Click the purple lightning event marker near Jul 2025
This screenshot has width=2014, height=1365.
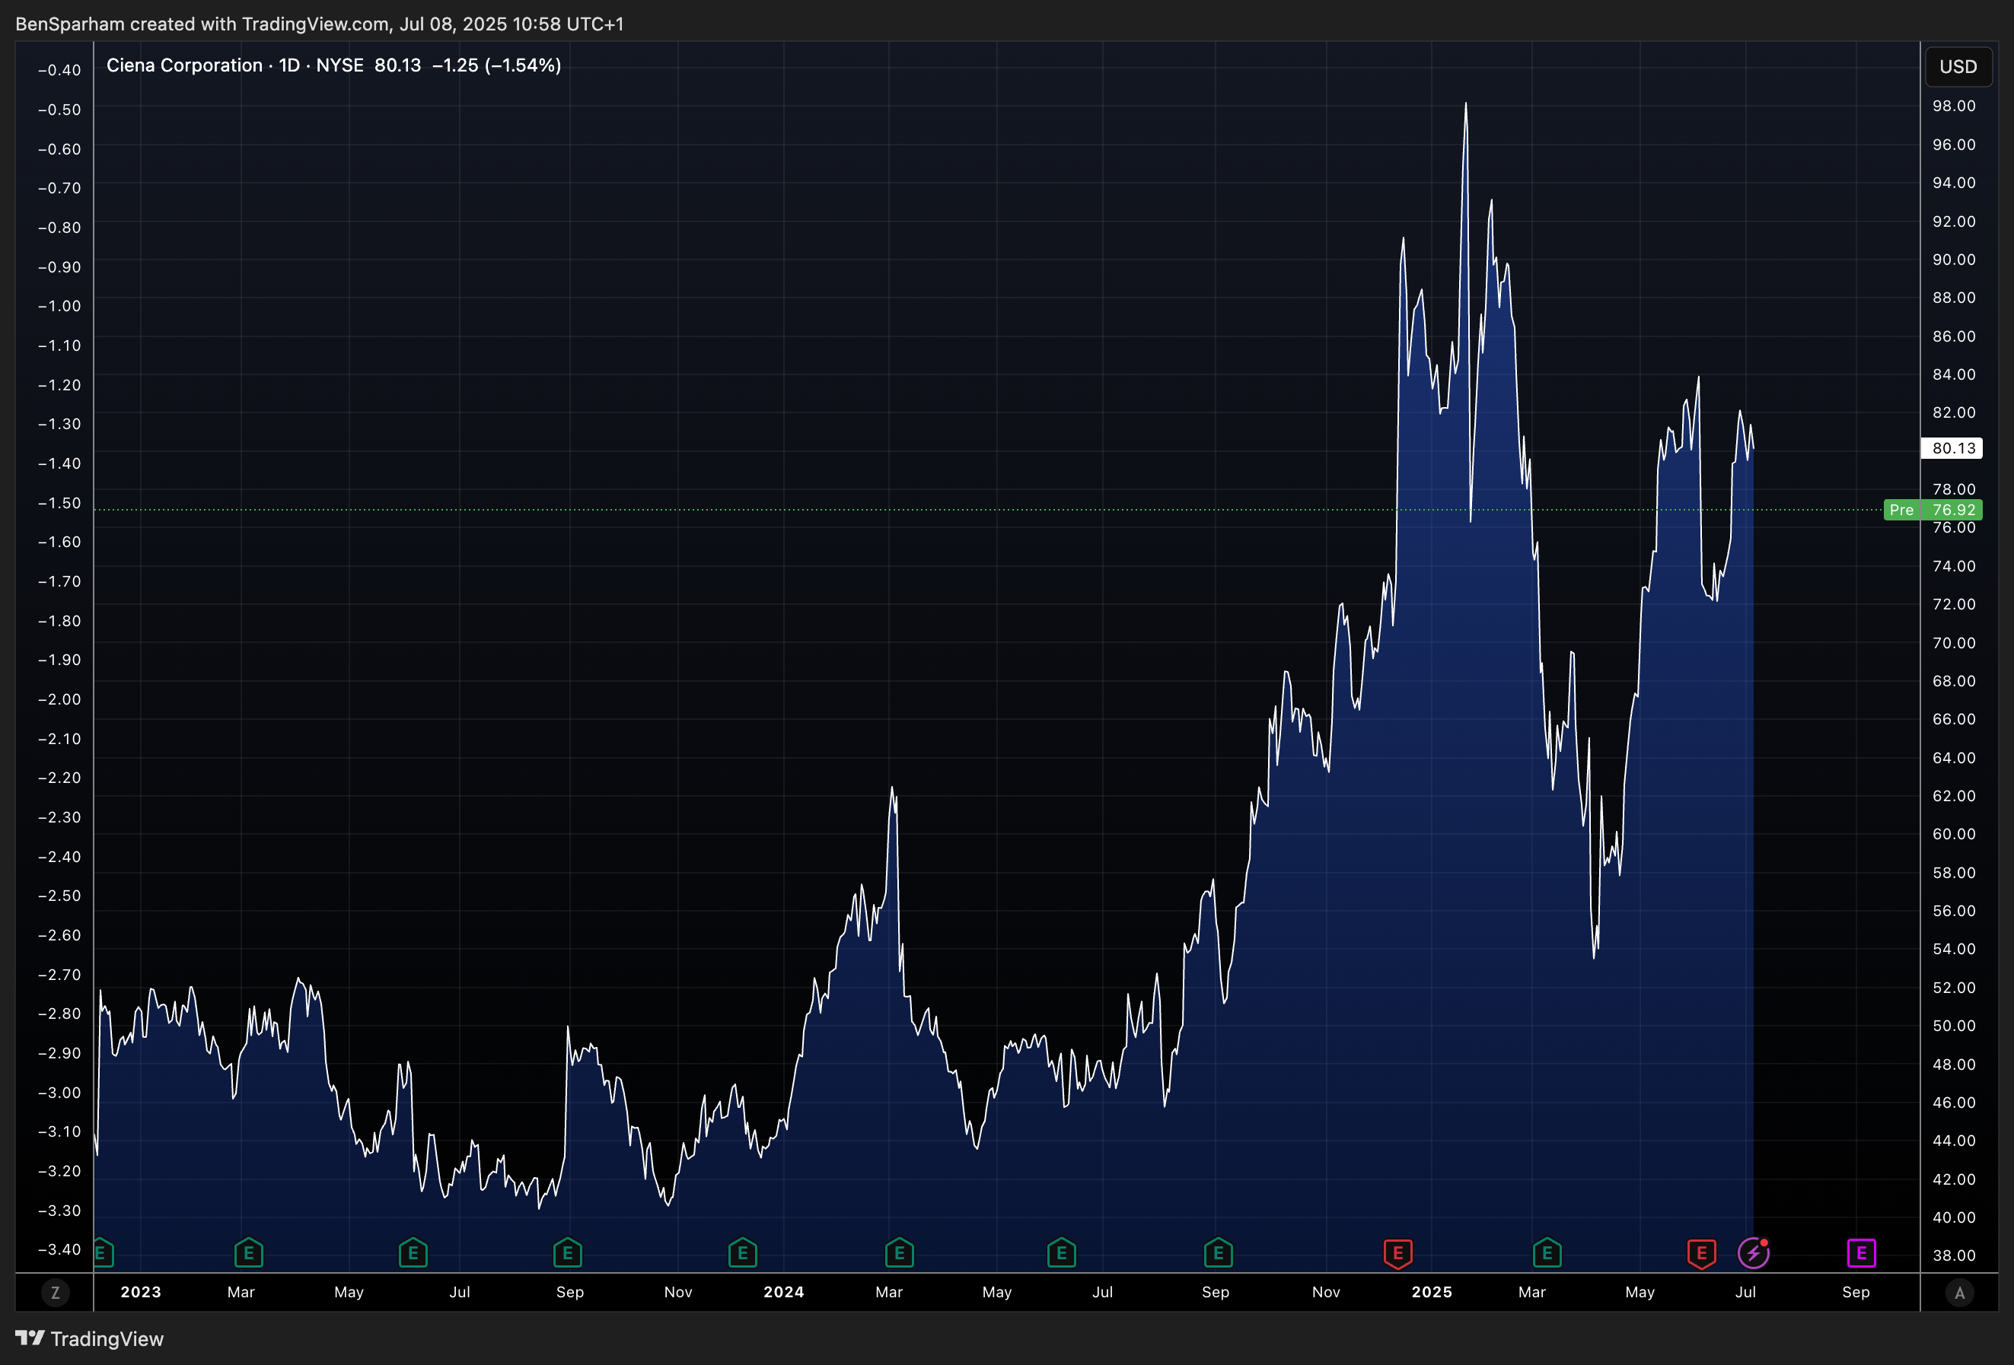point(1754,1253)
